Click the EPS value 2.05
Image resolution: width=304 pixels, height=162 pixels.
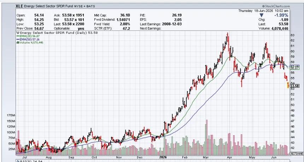pyautogui.click(x=178, y=19)
